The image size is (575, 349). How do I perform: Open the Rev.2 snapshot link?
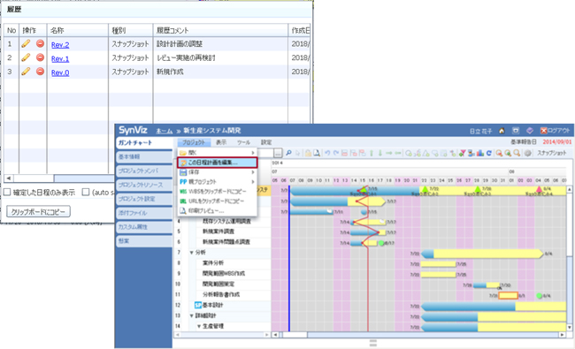[60, 45]
